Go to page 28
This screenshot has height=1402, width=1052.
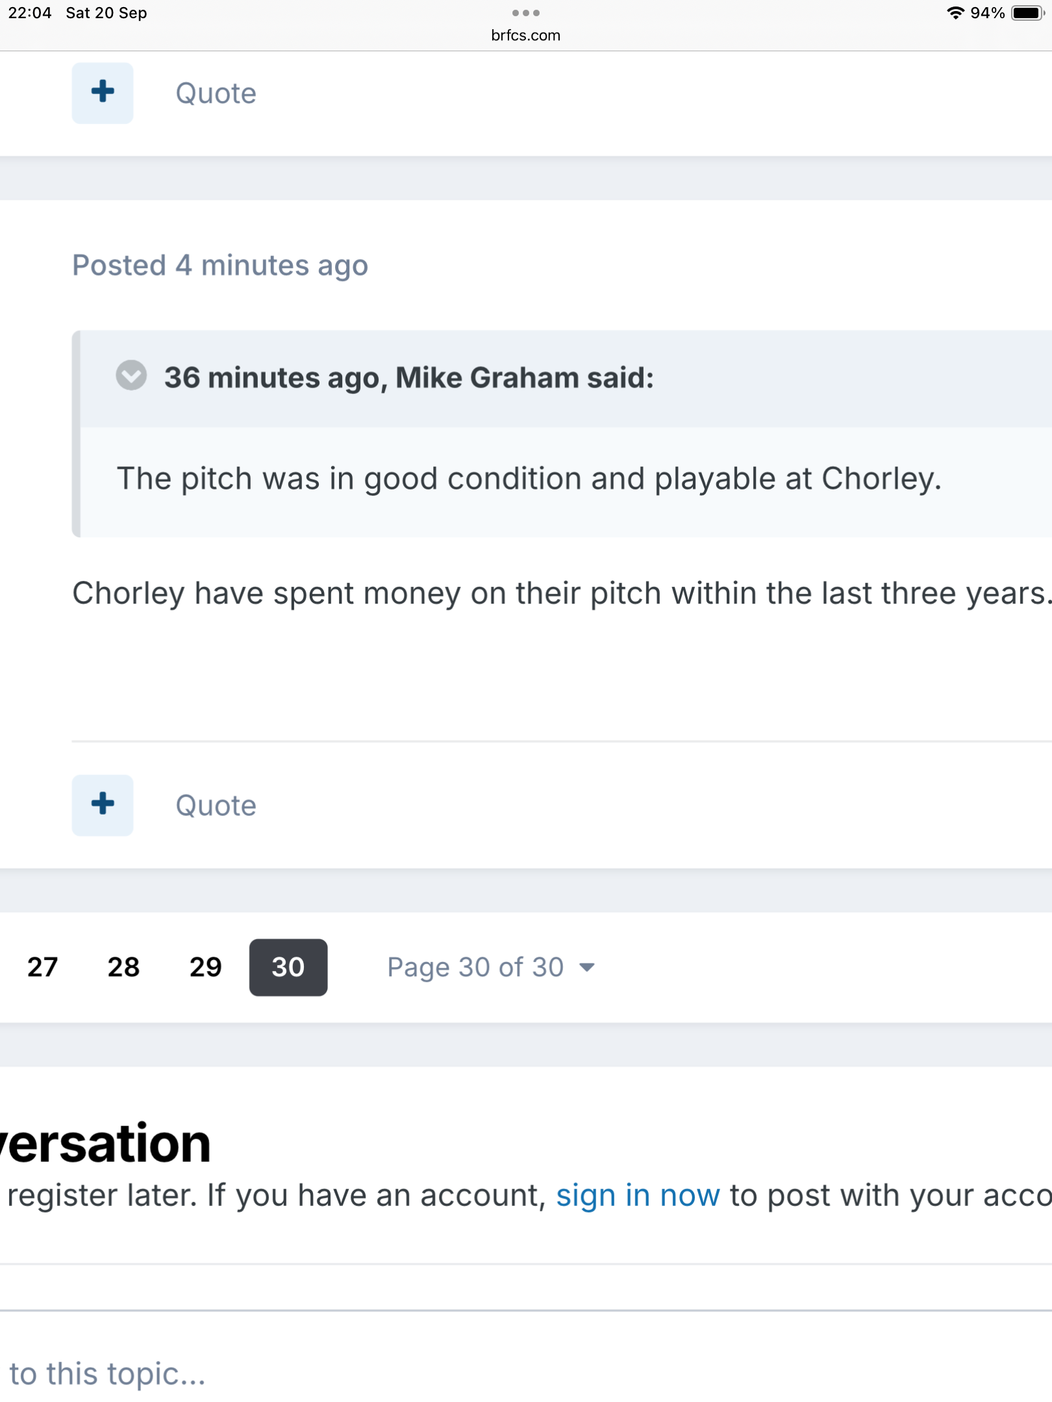(123, 967)
